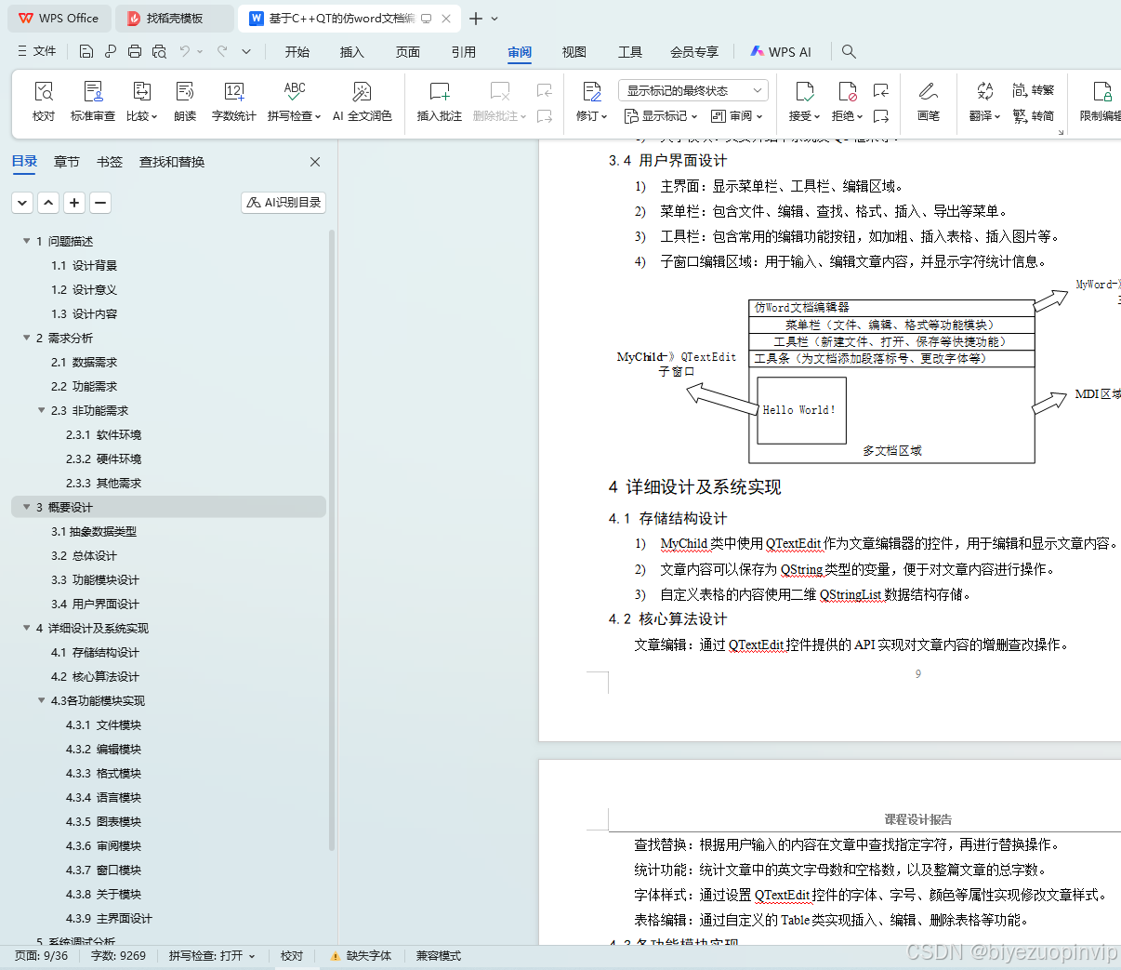This screenshot has width=1121, height=970.
Task: Click the search magnifier icon near WPS AI
Action: point(849,51)
